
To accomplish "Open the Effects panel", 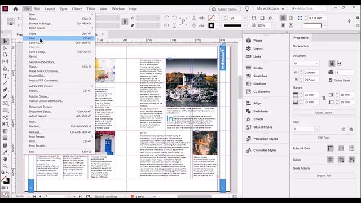I will [x=254, y=119].
